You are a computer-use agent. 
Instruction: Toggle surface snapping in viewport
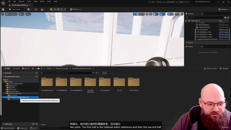tap(151, 14)
